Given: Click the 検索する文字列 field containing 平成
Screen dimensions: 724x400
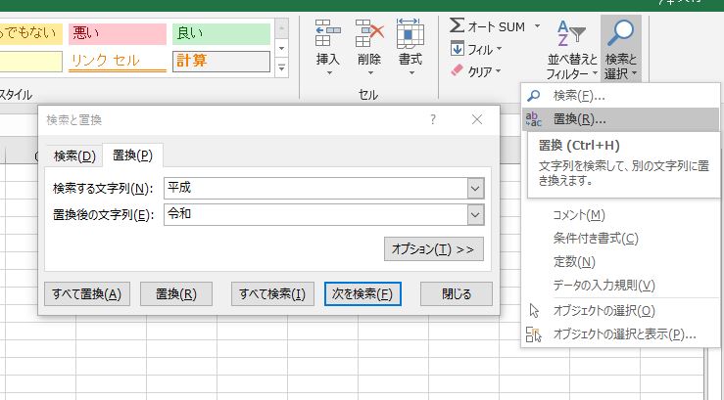Looking at the screenshot, I should coord(315,189).
